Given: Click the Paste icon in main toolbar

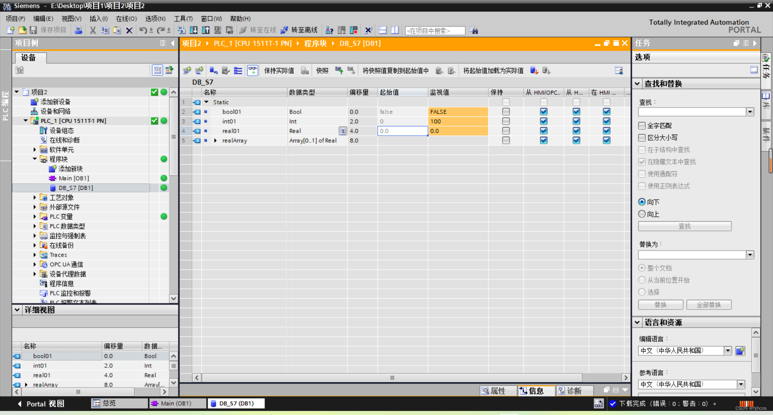Looking at the screenshot, I should click(117, 30).
